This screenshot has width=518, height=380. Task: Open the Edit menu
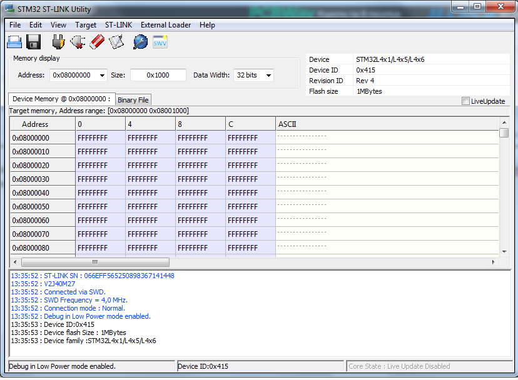[36, 25]
